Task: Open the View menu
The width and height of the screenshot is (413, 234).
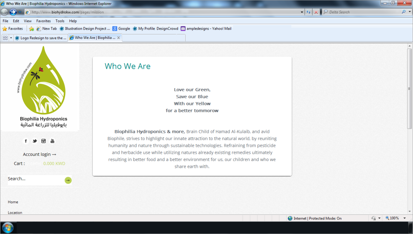Action: tap(28, 21)
